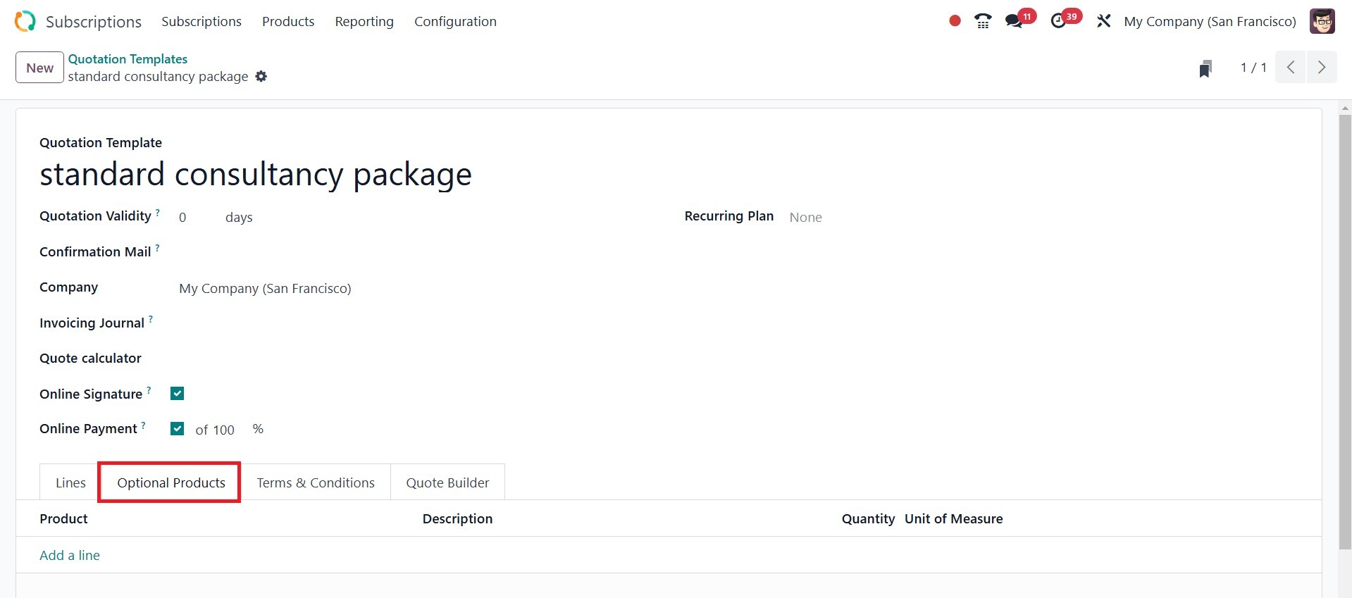
Task: Click the Odoo Subscriptions app logo
Action: pyautogui.click(x=25, y=21)
